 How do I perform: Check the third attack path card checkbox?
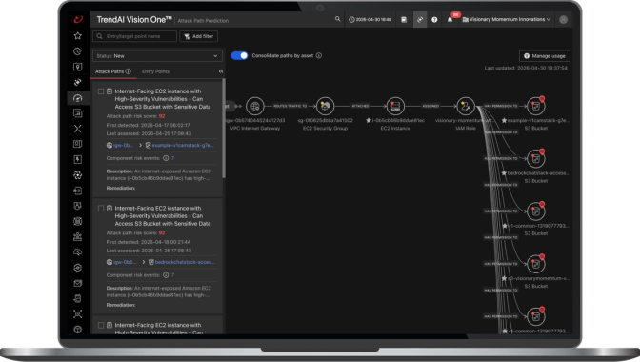101,325
